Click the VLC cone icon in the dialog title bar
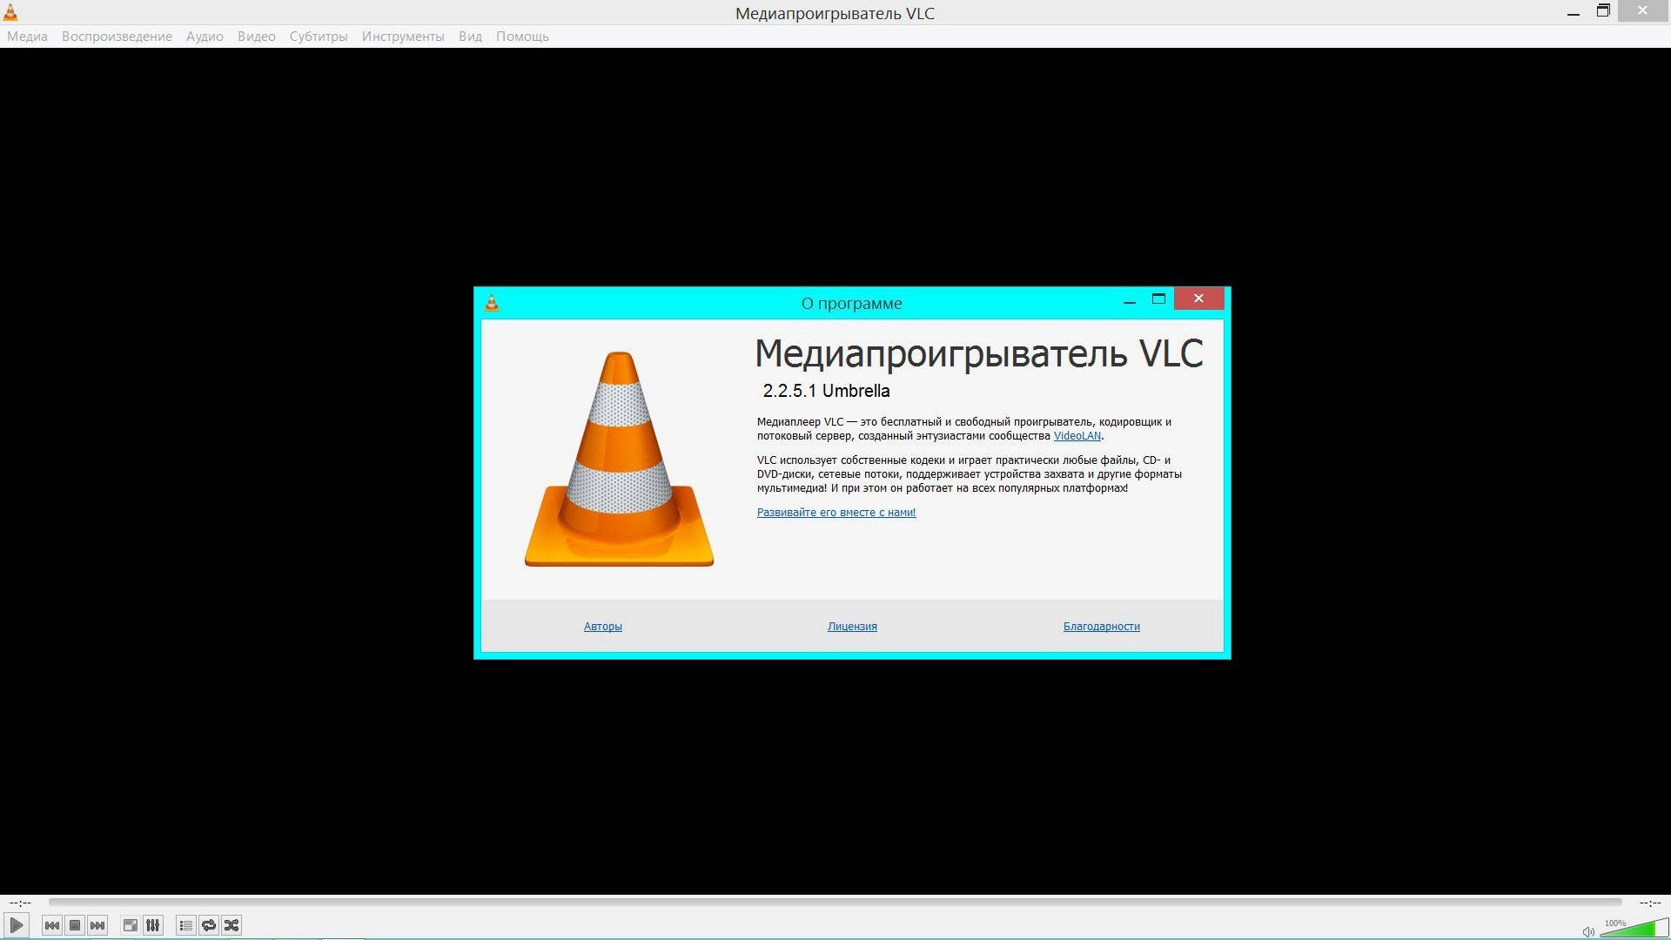Image resolution: width=1671 pixels, height=940 pixels. click(492, 303)
